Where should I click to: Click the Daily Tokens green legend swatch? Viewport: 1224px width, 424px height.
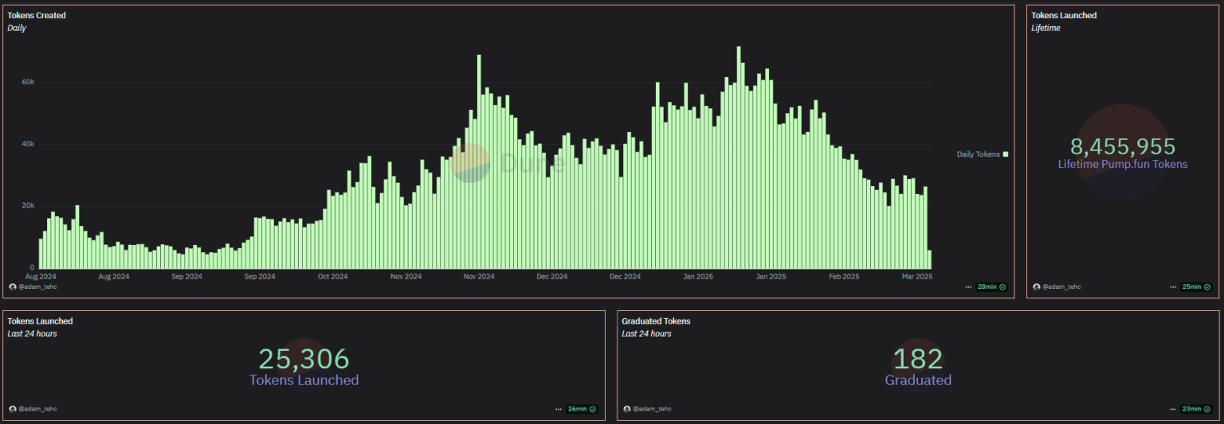(x=1006, y=154)
